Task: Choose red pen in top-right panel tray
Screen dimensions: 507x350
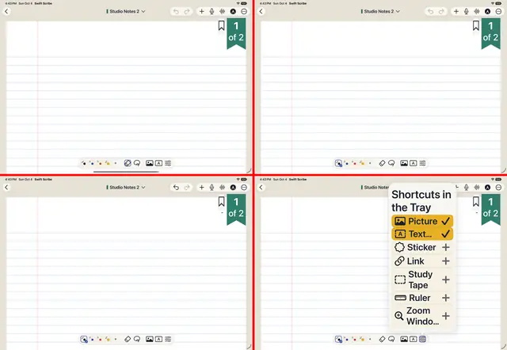Action: click(354, 163)
